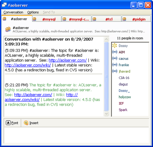Image resolution: width=153 pixels, height=147 pixels.
Task: Click the scroll down arrow of conversation pane
Action: coord(106,114)
